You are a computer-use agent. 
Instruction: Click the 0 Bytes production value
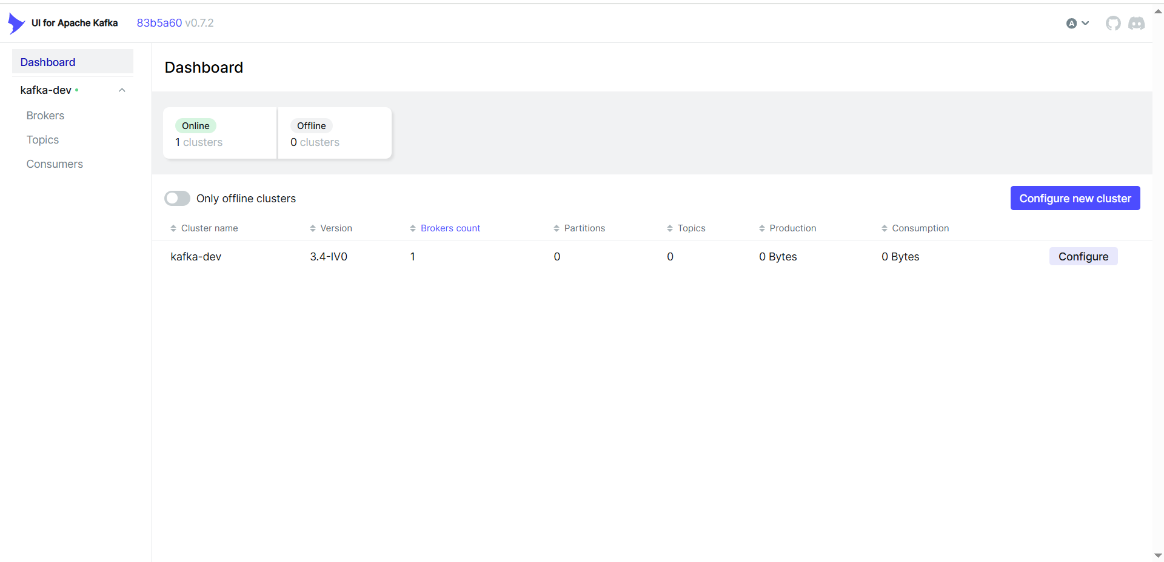coord(778,257)
